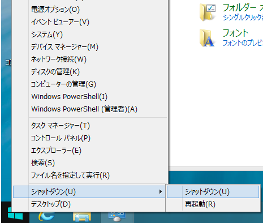Open ネットワーク接続(W)
The image size is (263, 223).
[90, 59]
